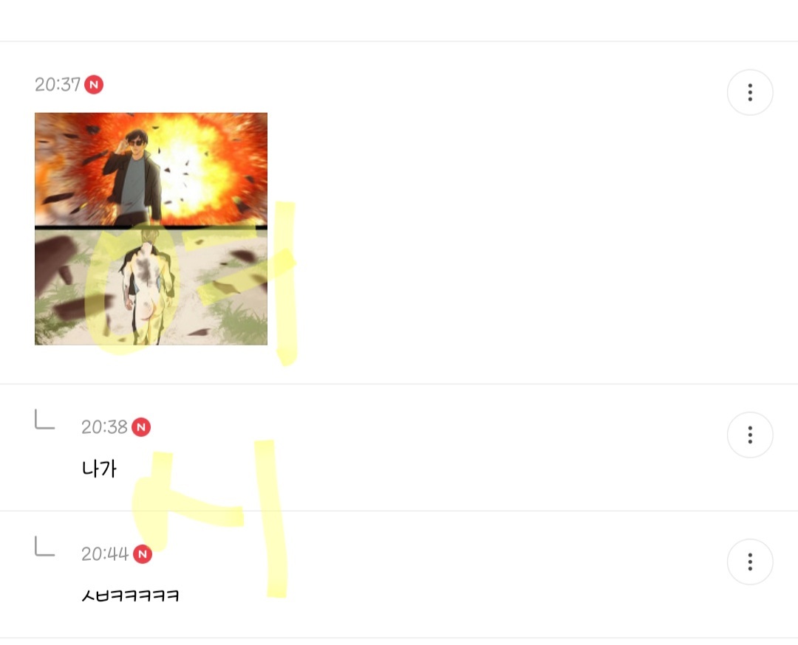This screenshot has width=798, height=645.
Task: Select the 20:38 timestamp
Action: pos(104,427)
